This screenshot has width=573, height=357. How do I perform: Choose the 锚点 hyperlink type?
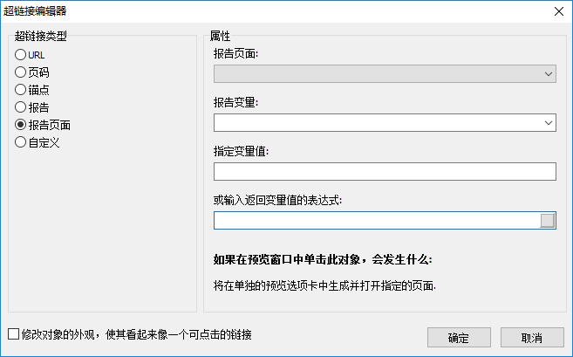coord(31,90)
